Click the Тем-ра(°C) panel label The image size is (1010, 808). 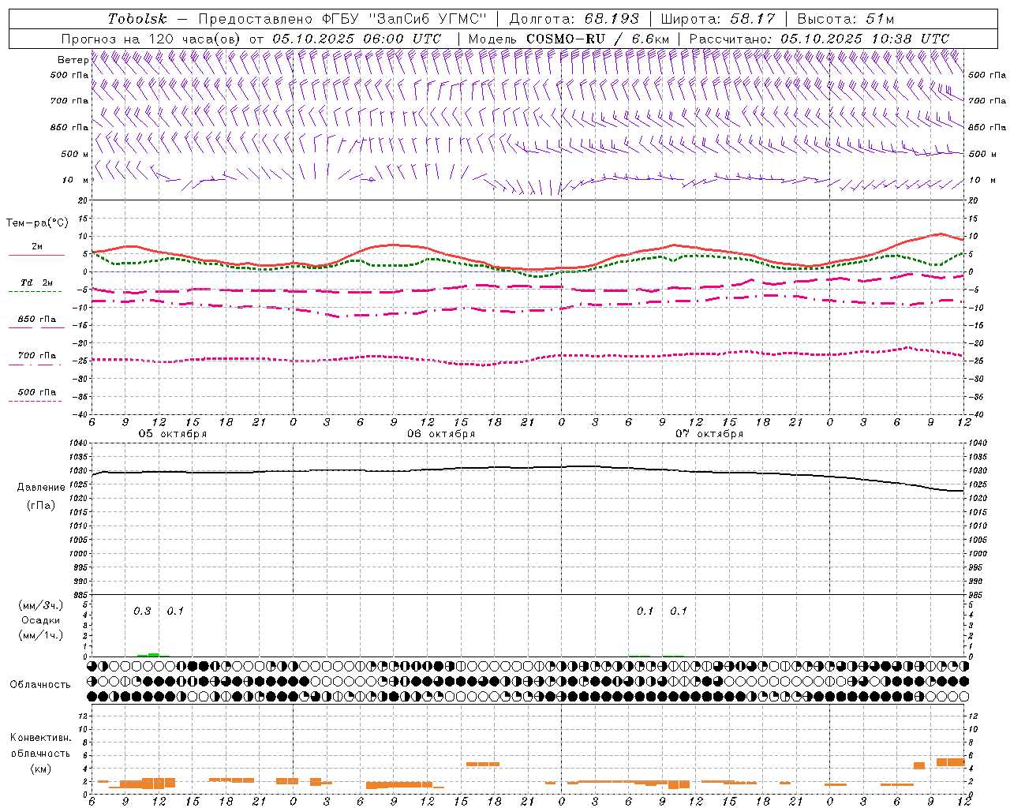[x=37, y=223]
